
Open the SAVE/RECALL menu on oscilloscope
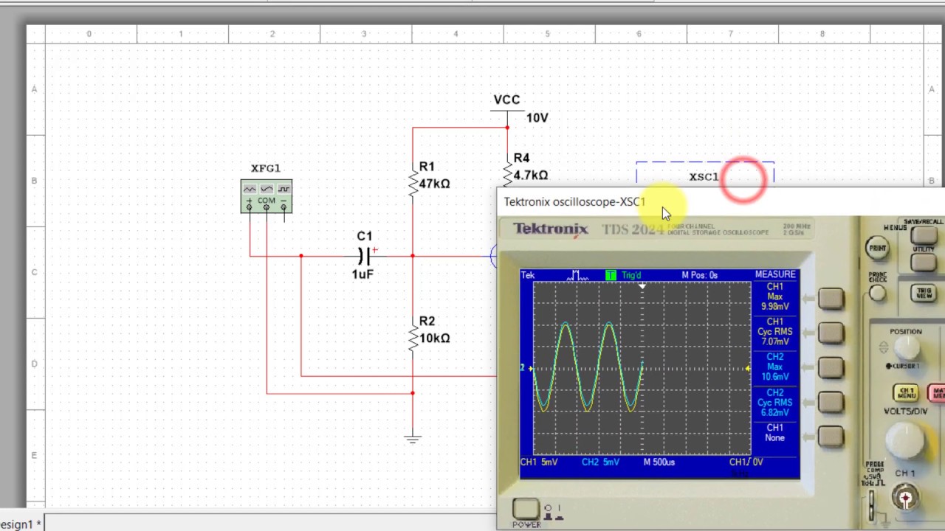tap(923, 235)
